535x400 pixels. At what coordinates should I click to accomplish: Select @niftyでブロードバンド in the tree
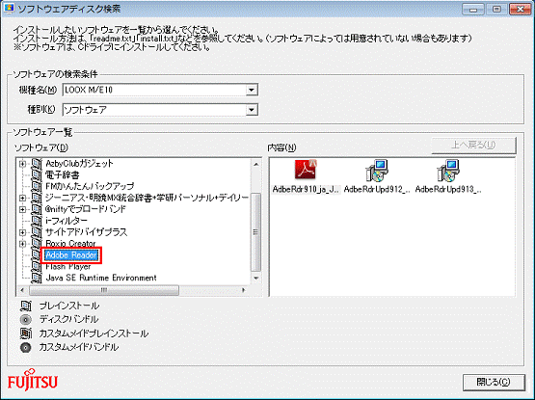point(86,209)
